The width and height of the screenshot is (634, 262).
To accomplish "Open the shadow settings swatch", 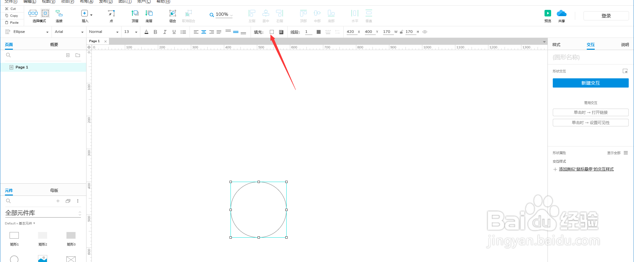I will pyautogui.click(x=281, y=32).
